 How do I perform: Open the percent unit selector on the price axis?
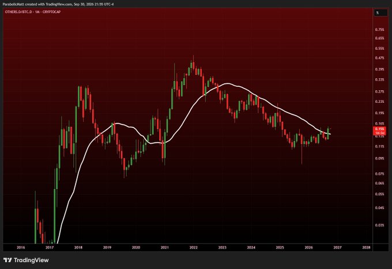pos(380,13)
